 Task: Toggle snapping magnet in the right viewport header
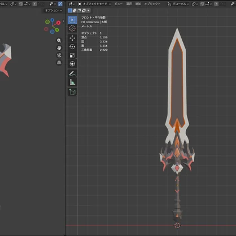pos(202,4)
